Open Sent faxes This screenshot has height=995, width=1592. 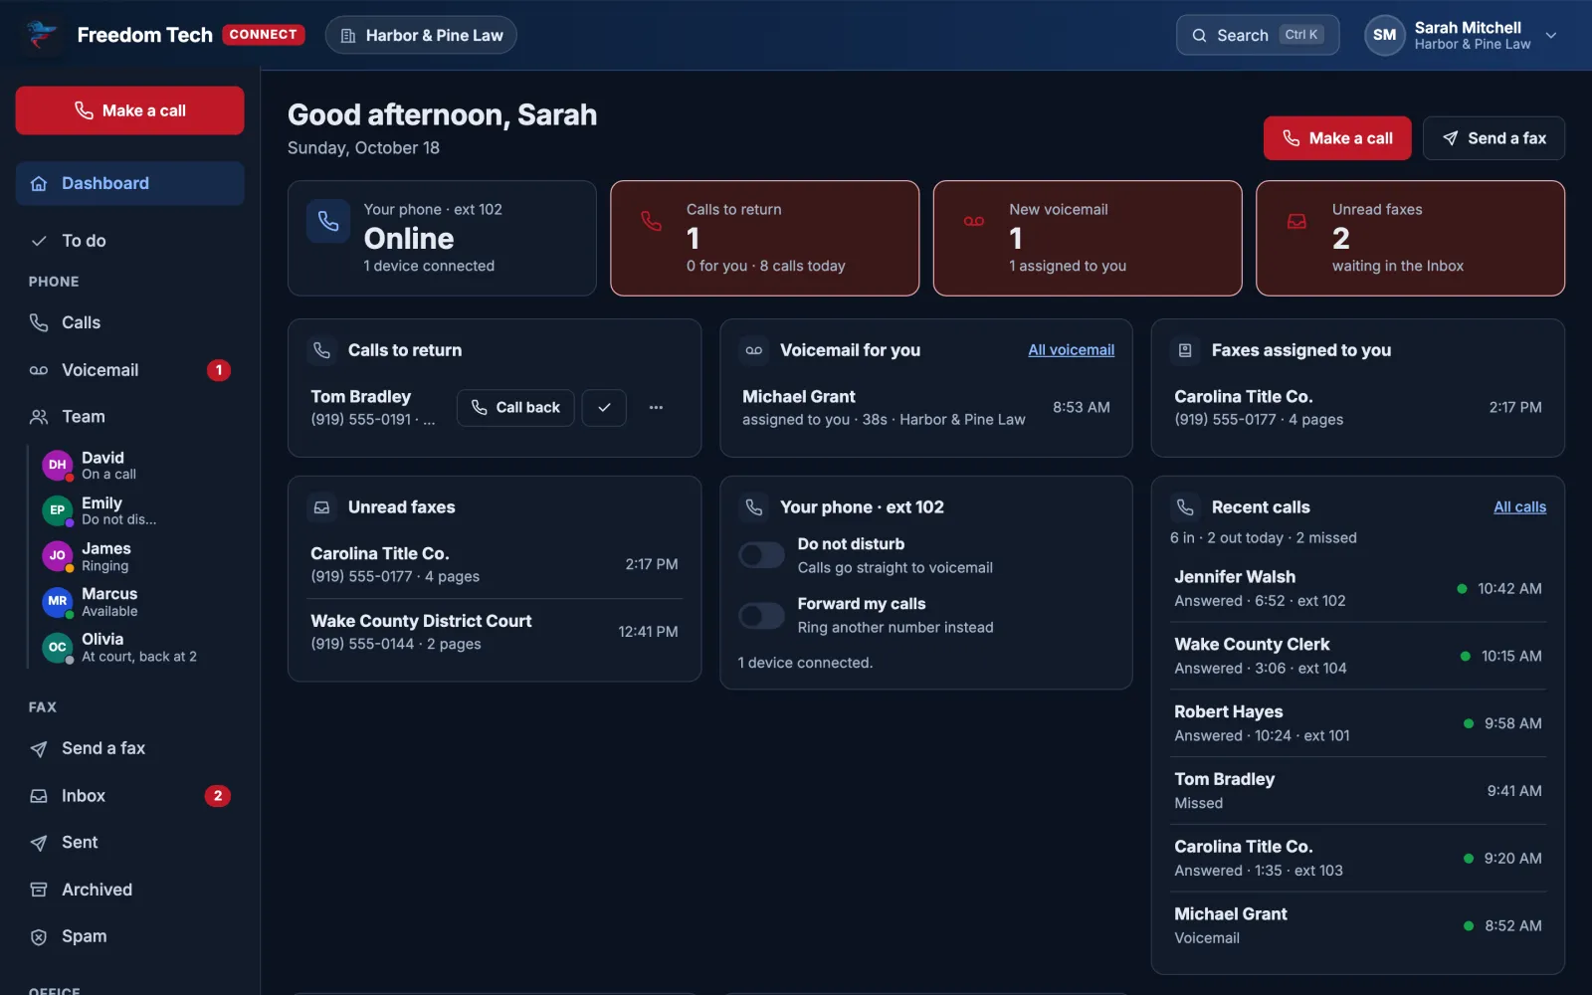(129, 843)
